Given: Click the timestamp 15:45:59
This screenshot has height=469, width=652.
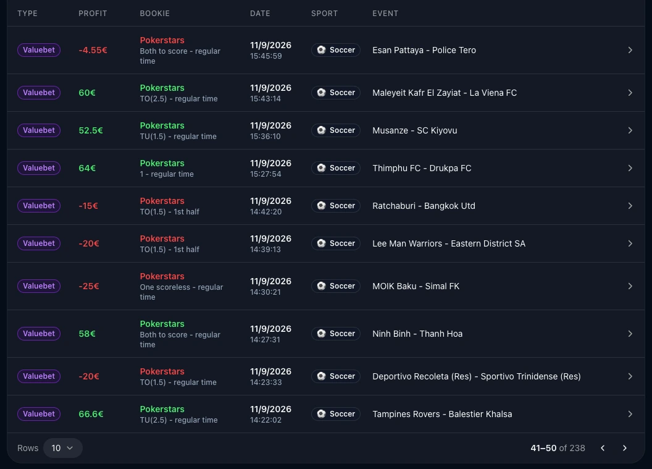Looking at the screenshot, I should pos(265,56).
